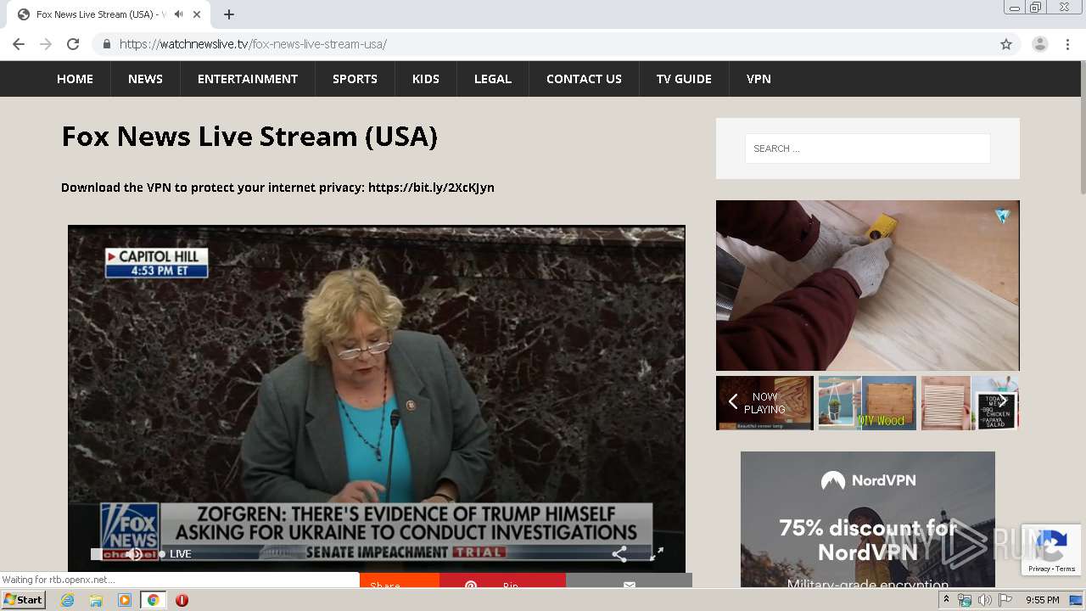The height and width of the screenshot is (611, 1086).
Task: Click the orange Share button
Action: pos(399,580)
